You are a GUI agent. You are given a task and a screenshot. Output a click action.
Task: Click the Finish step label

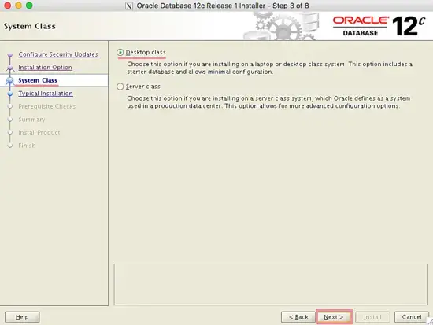click(x=27, y=146)
